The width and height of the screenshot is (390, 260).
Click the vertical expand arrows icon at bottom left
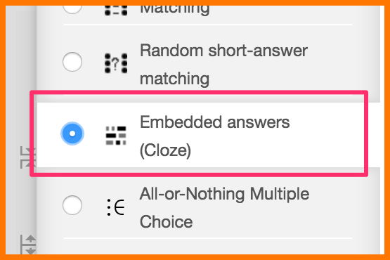[28, 245]
